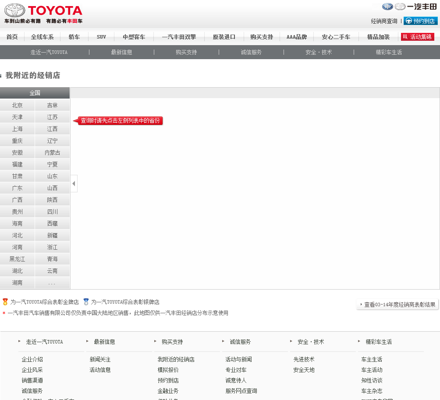Open footer link 先进技术
Screen dimensions: 440x400
pos(304,359)
